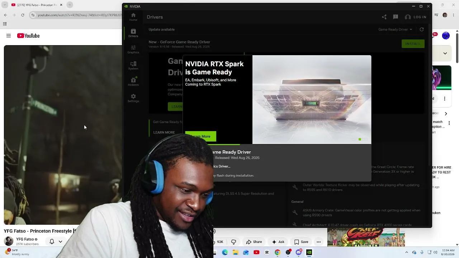
Task: Select the Drivers sidebar icon
Action: [133, 33]
